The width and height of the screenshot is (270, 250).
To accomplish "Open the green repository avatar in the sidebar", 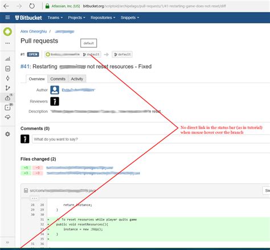I will tap(7, 32).
